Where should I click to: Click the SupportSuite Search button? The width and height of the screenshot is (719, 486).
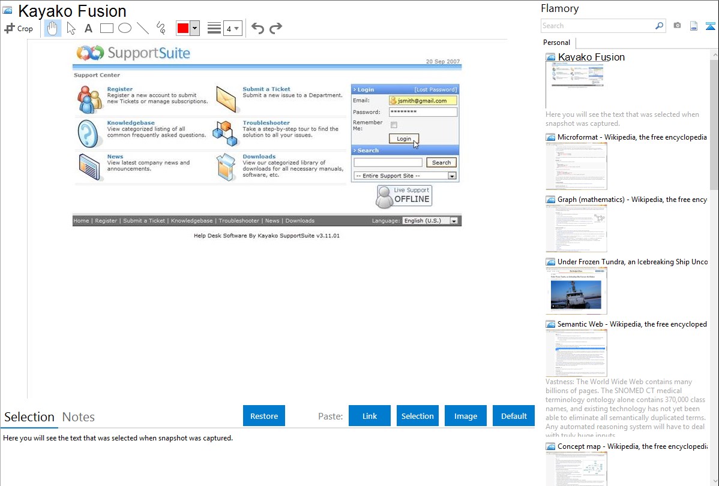pyautogui.click(x=441, y=162)
